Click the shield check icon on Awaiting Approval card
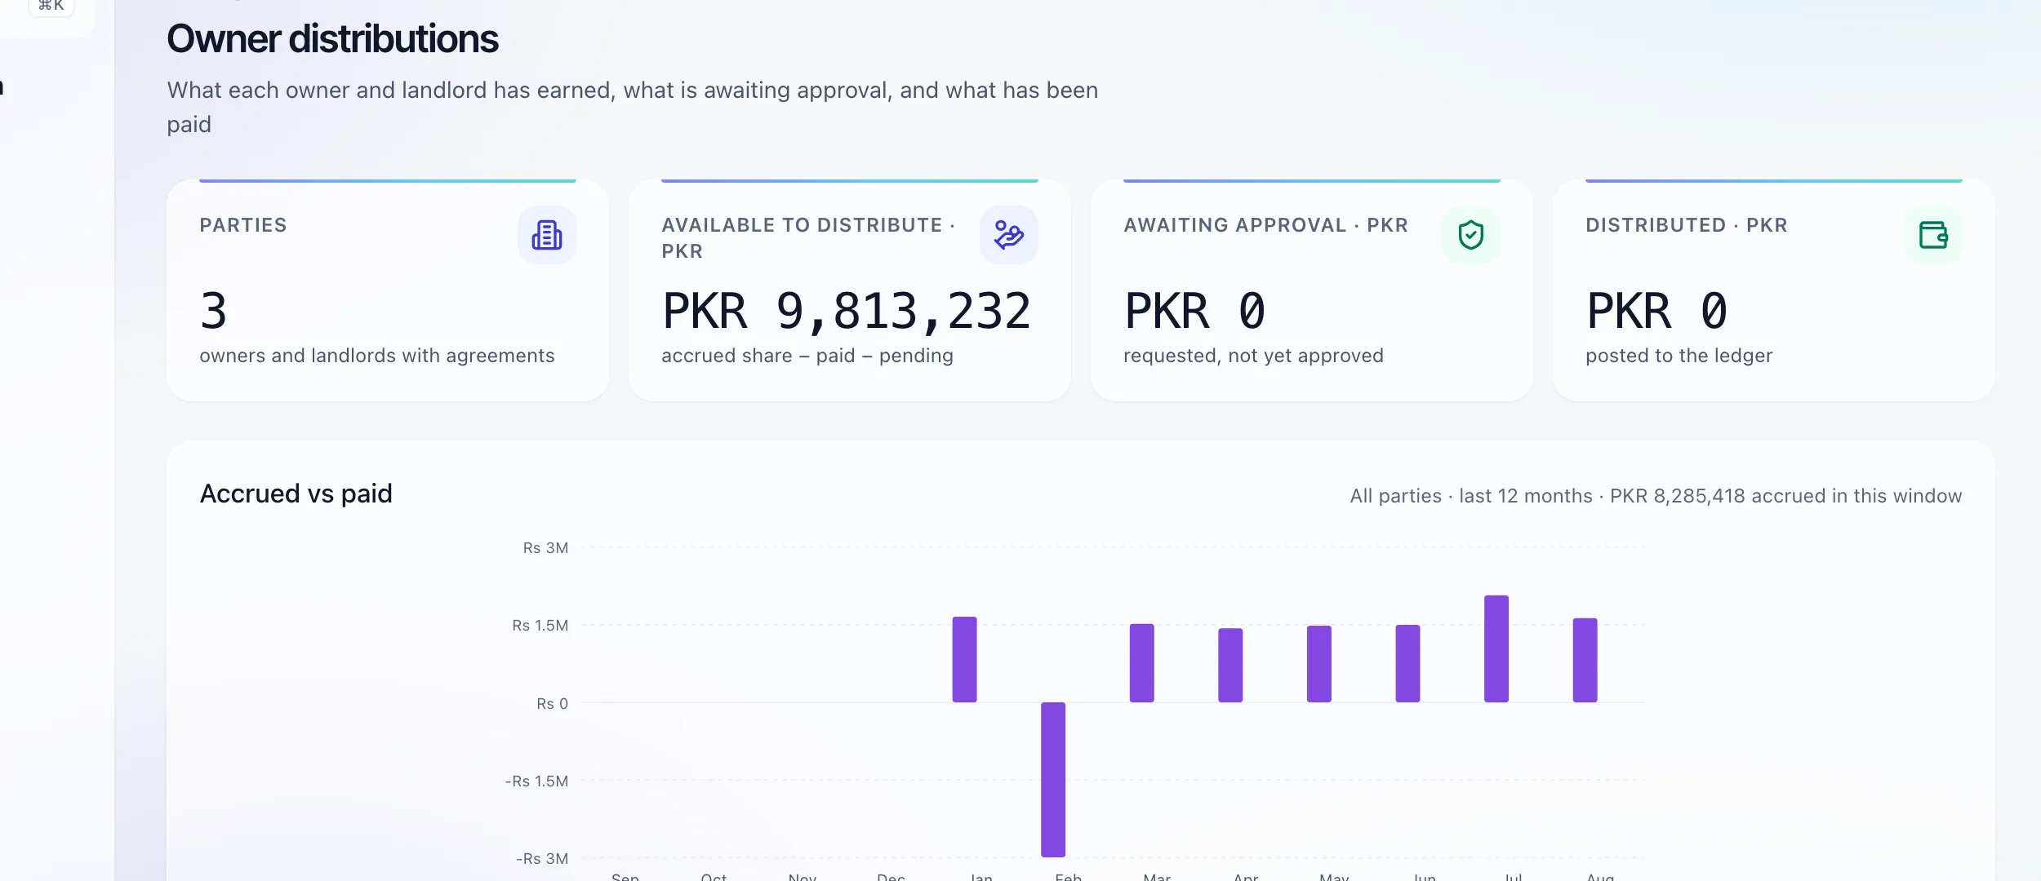Screen dimensions: 2041x881 coord(1470,235)
